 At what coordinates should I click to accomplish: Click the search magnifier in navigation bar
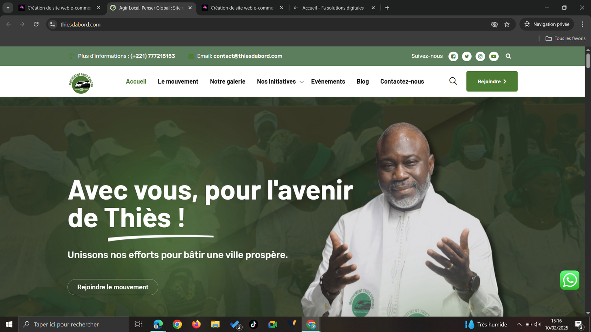click(453, 81)
